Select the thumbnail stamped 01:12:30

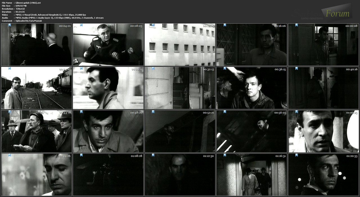coord(180,175)
